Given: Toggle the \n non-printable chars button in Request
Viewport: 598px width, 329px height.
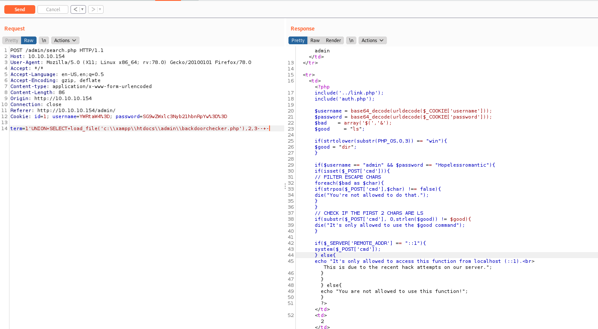Looking at the screenshot, I should [x=44, y=40].
